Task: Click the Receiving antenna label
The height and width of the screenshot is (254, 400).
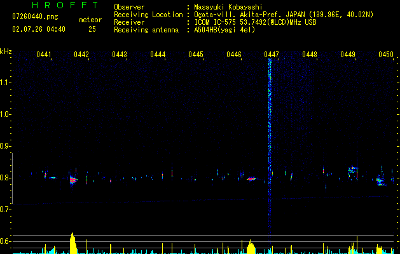Action: (x=146, y=30)
